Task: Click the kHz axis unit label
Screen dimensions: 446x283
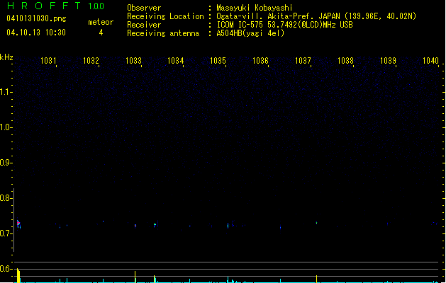Action: pyautogui.click(x=6, y=57)
